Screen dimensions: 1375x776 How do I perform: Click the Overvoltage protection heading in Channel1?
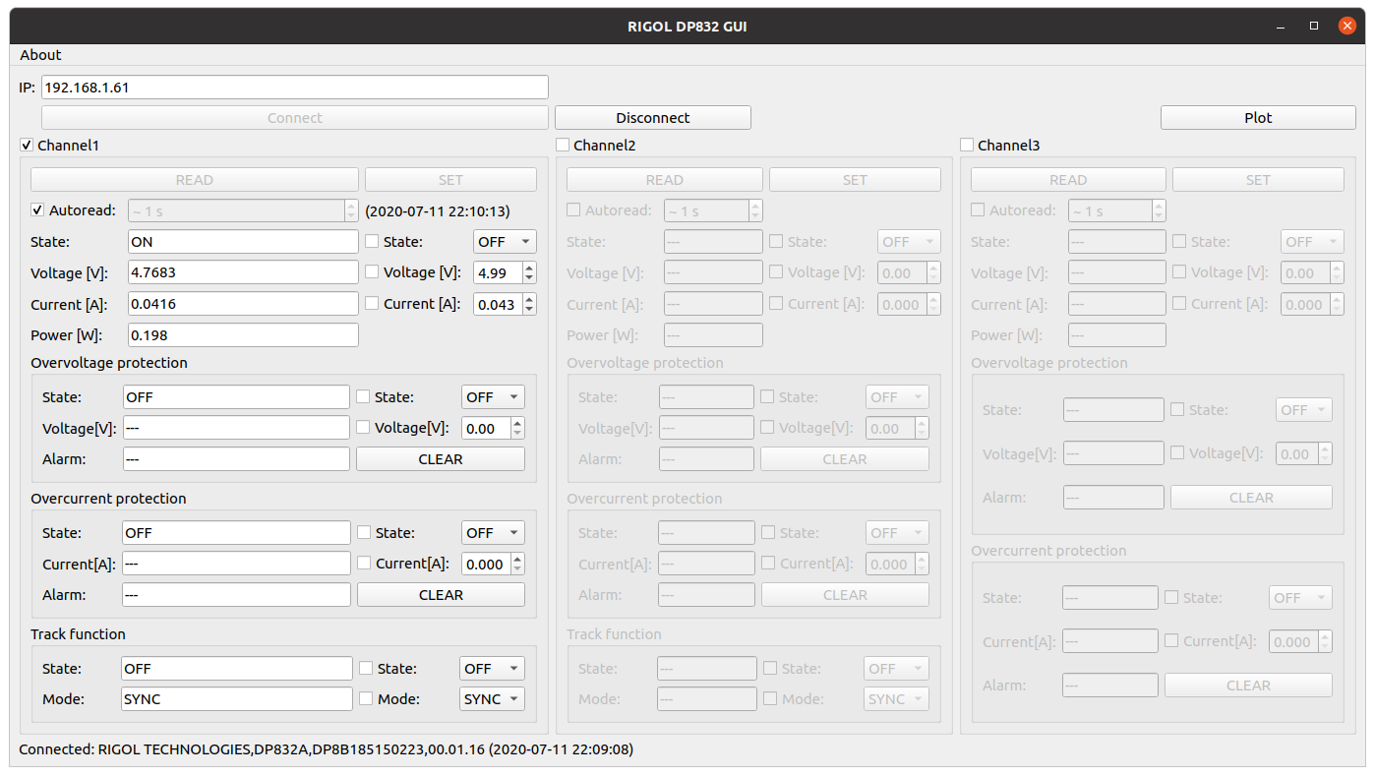pyautogui.click(x=109, y=363)
